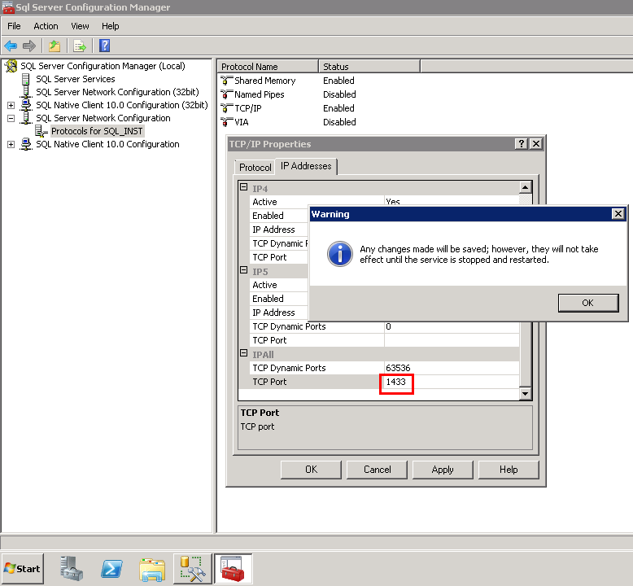633x586 pixels.
Task: Click the Up one level folder icon
Action: click(54, 46)
